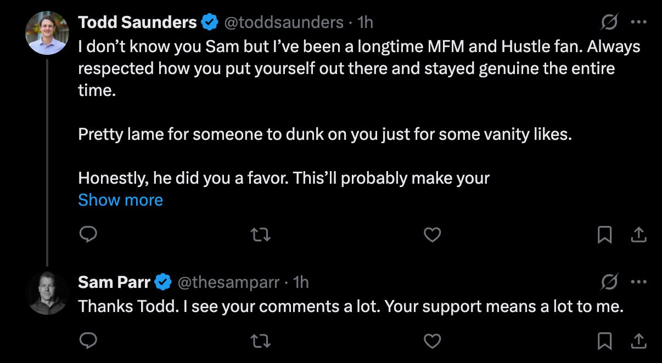Click Grok icon on Sam's reply

point(609,282)
